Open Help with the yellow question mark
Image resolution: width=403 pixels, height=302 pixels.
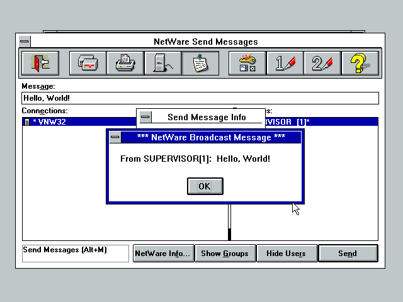(360, 63)
